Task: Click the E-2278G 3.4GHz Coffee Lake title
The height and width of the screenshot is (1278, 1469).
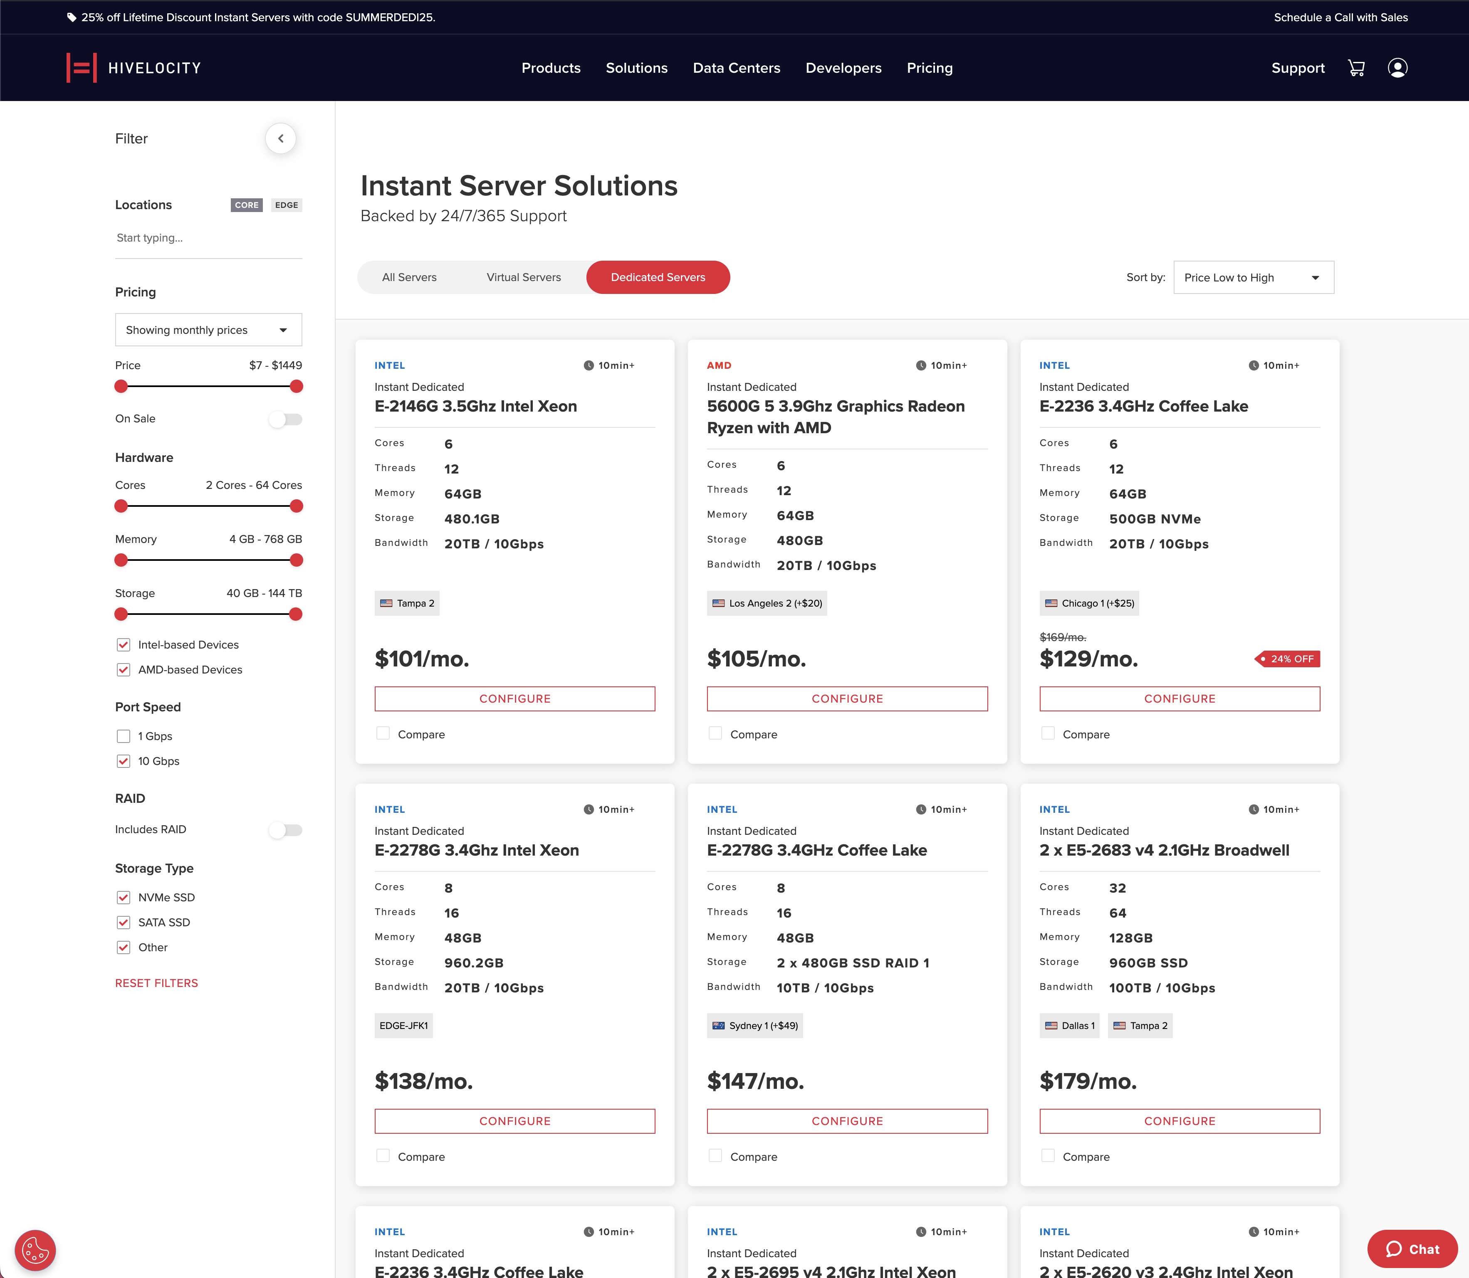Action: [x=817, y=850]
